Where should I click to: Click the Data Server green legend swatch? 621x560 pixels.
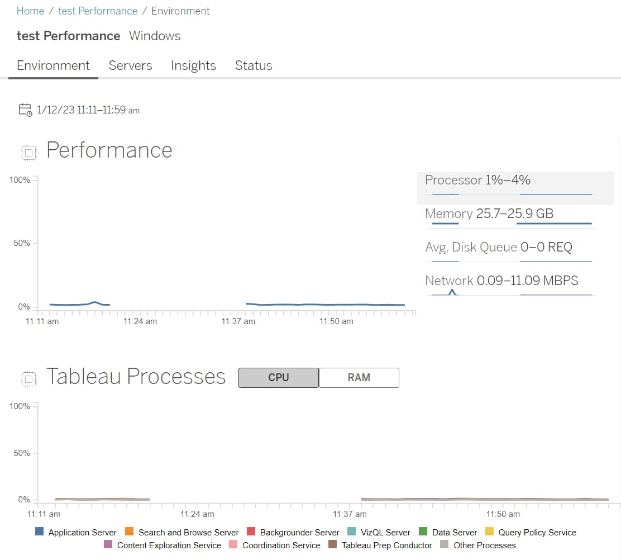(x=423, y=531)
